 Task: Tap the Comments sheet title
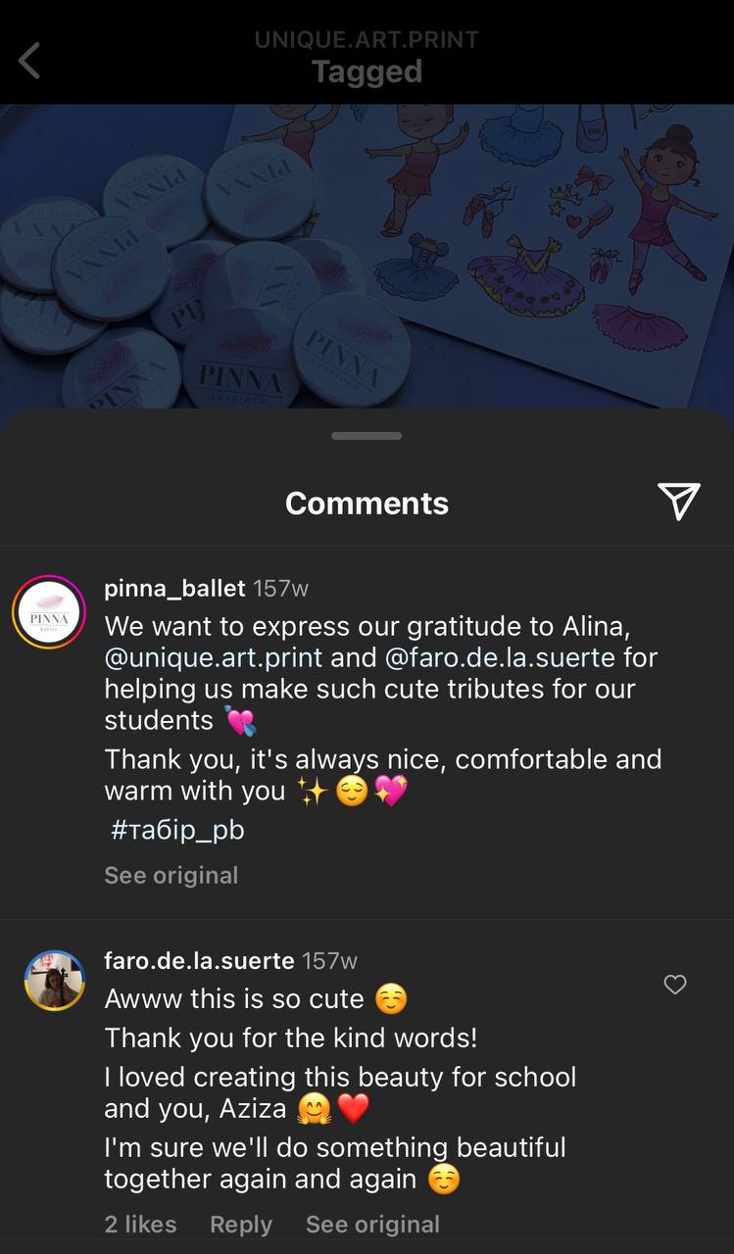tap(367, 503)
